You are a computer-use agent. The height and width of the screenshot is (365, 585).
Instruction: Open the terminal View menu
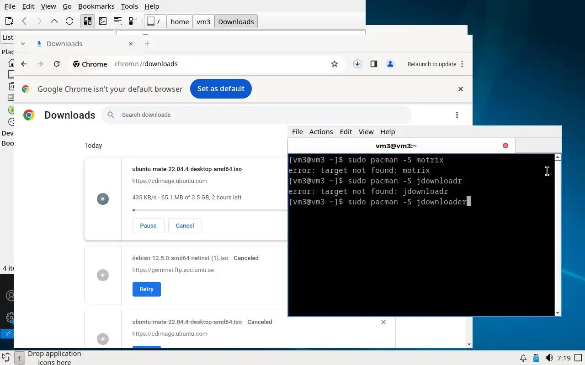[x=366, y=132]
